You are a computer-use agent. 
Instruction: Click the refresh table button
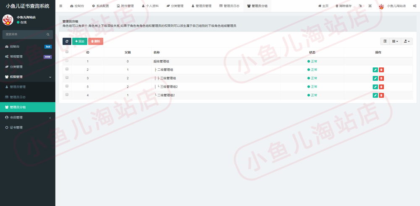point(67,41)
